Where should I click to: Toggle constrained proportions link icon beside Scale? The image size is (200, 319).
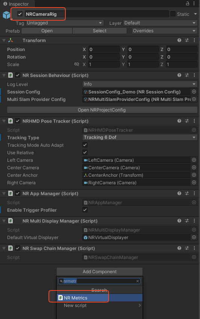(77, 64)
